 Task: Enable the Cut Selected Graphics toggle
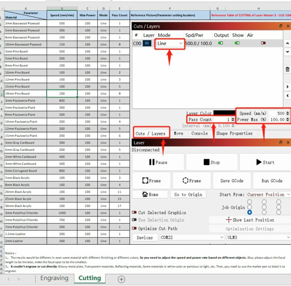(134, 213)
